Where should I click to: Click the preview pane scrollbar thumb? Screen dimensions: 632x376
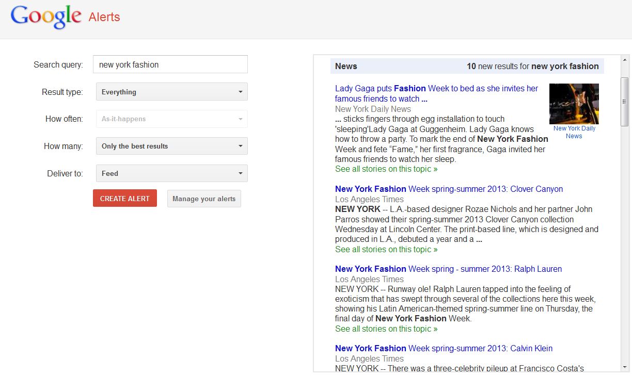(x=625, y=102)
